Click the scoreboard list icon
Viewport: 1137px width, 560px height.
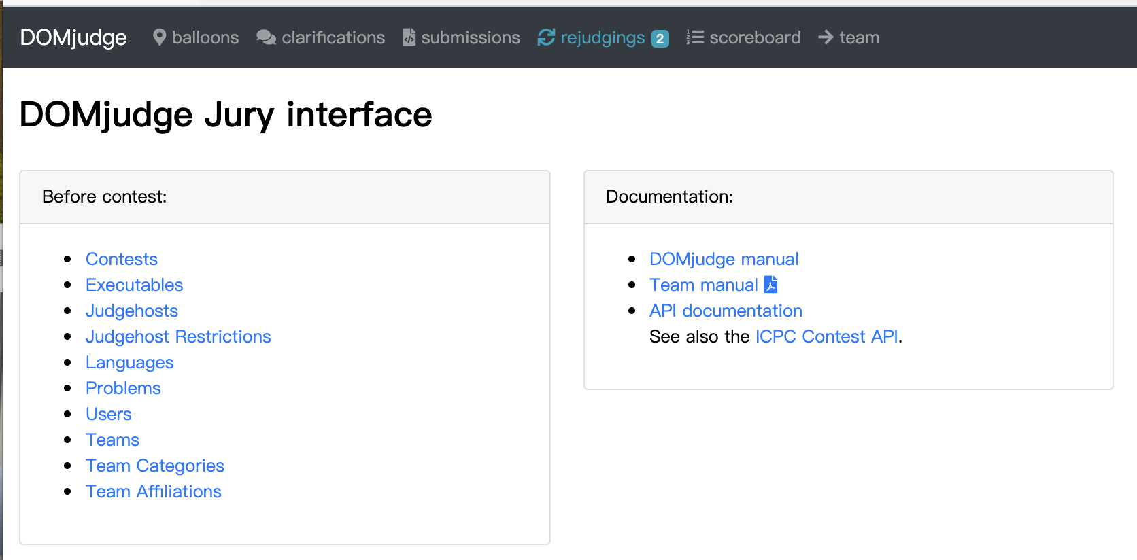point(694,37)
